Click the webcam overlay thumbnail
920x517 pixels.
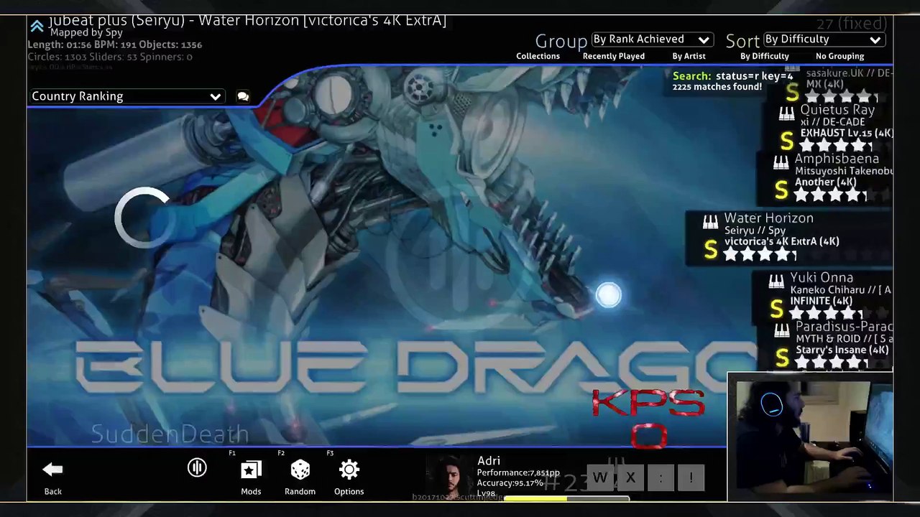tap(810, 437)
